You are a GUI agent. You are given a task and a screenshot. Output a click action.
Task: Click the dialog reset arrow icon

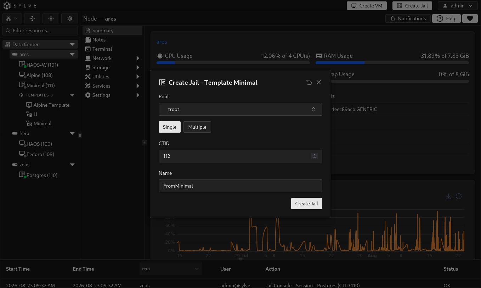(309, 82)
